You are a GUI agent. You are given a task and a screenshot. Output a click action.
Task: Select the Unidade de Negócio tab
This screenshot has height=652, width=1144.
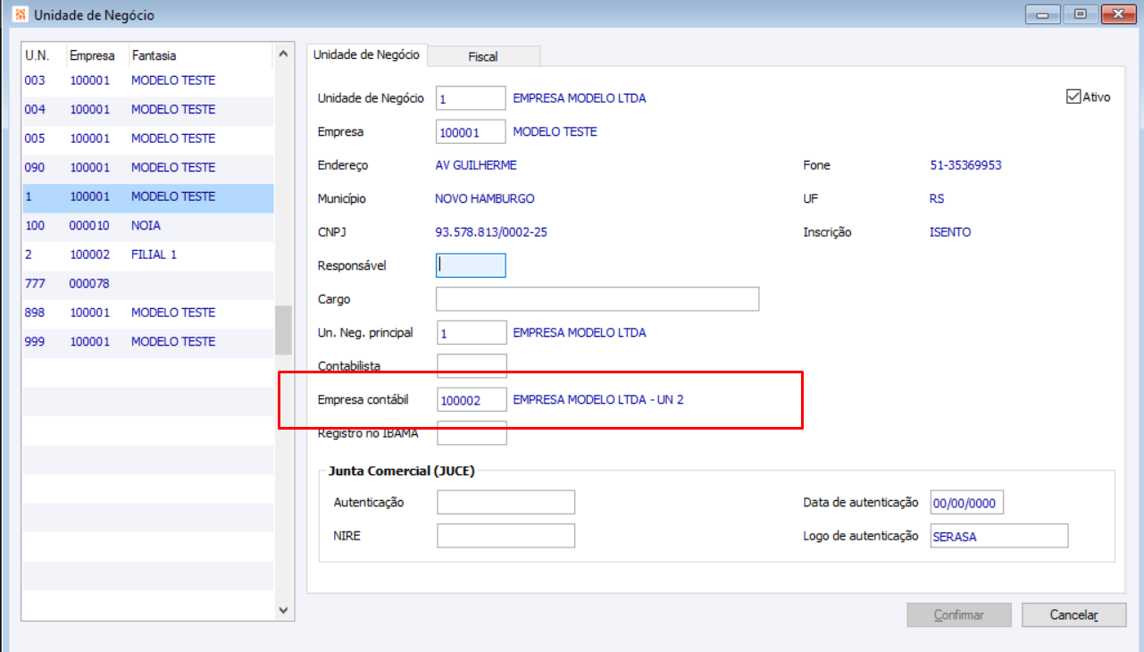[366, 54]
